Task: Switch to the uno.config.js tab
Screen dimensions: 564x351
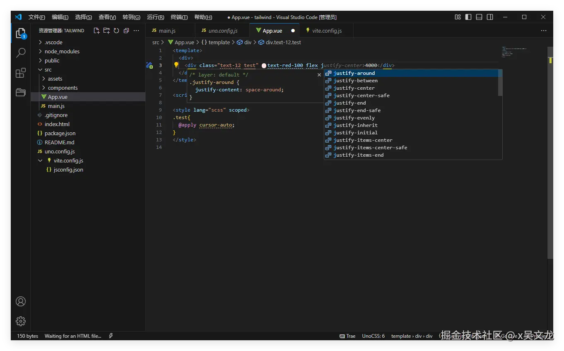Action: [x=223, y=31]
